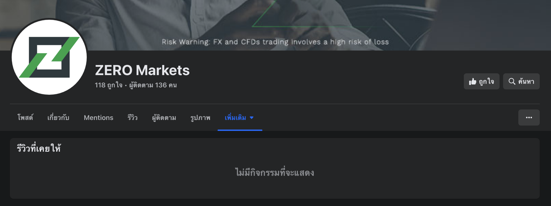551x206 pixels.
Task: Open the ผู้ติดตาม 136 คน follower count
Action: (x=153, y=85)
